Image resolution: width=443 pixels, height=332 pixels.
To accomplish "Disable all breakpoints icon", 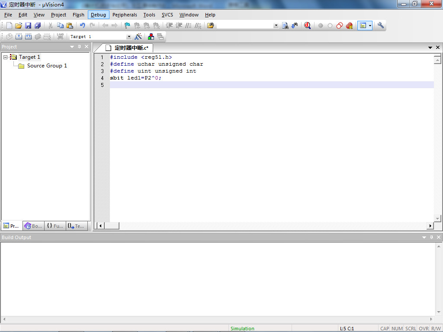I will 340,26.
